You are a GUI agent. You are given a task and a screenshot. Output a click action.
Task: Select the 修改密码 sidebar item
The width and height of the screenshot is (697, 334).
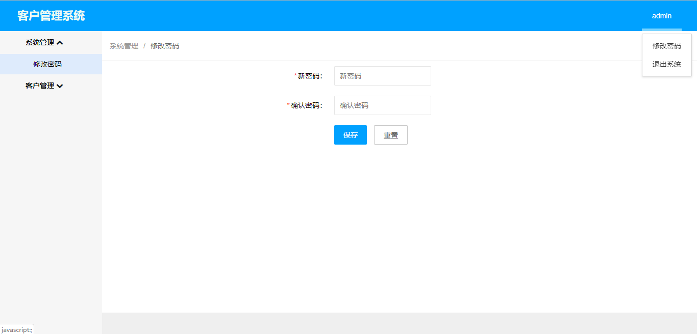(47, 64)
